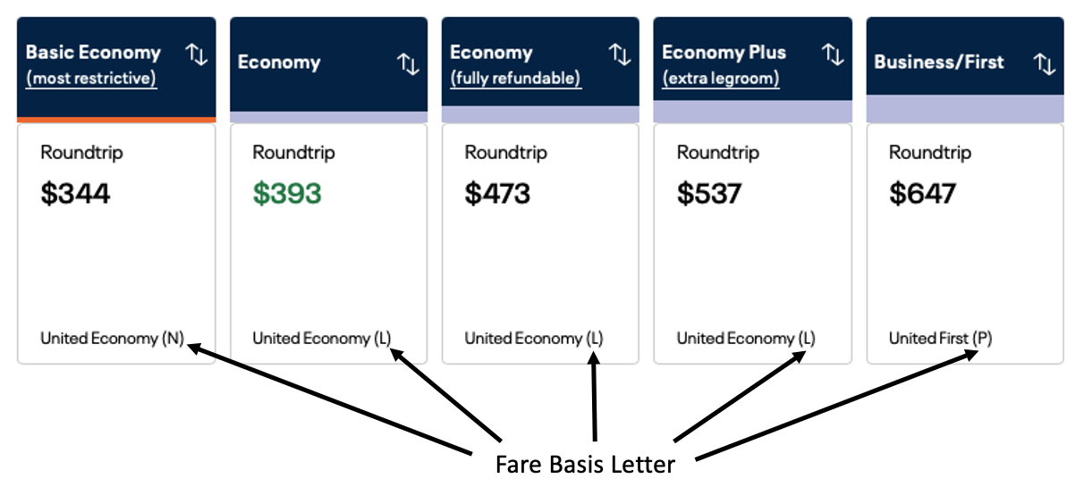This screenshot has height=487, width=1084.
Task: Select the Business/First header label
Action: click(939, 63)
